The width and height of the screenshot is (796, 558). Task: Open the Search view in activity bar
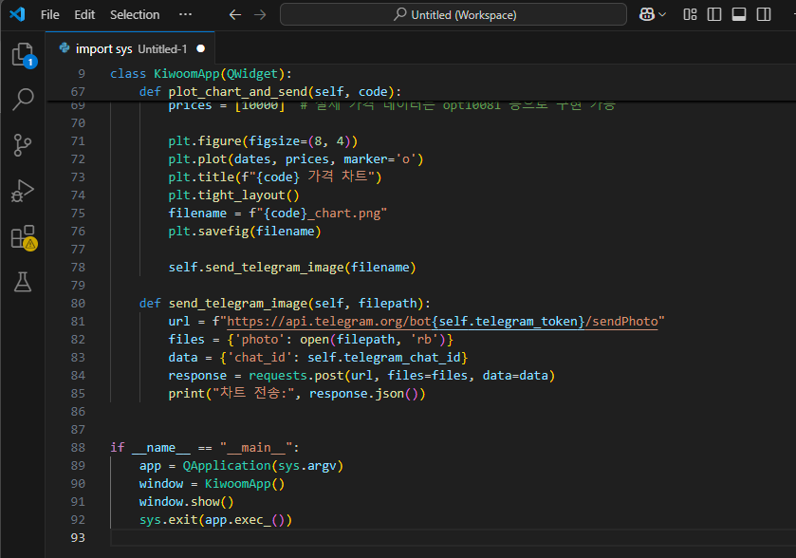[23, 100]
